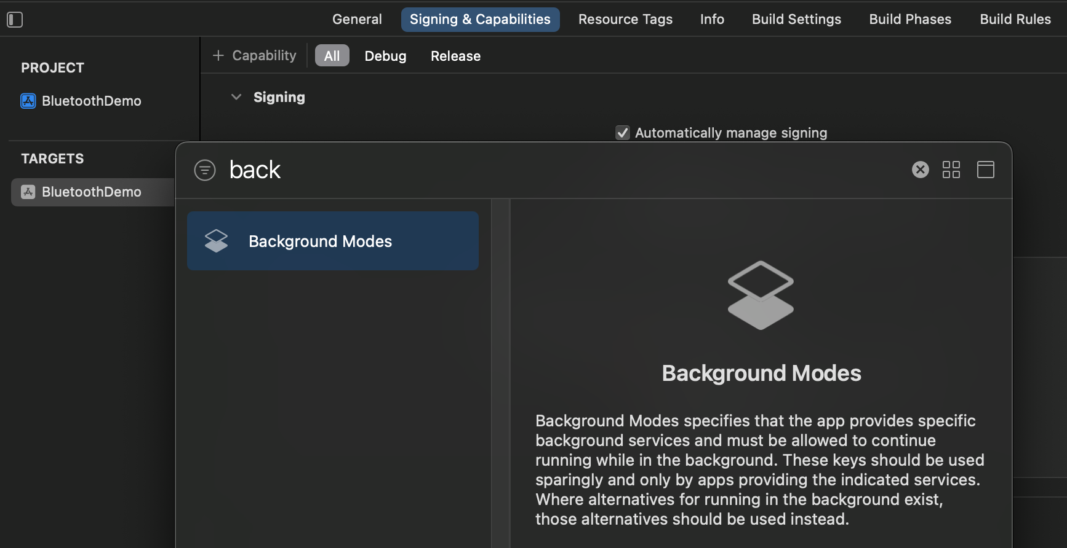Open the filter options icon in search
Screen dimensions: 1067x548
click(x=205, y=170)
